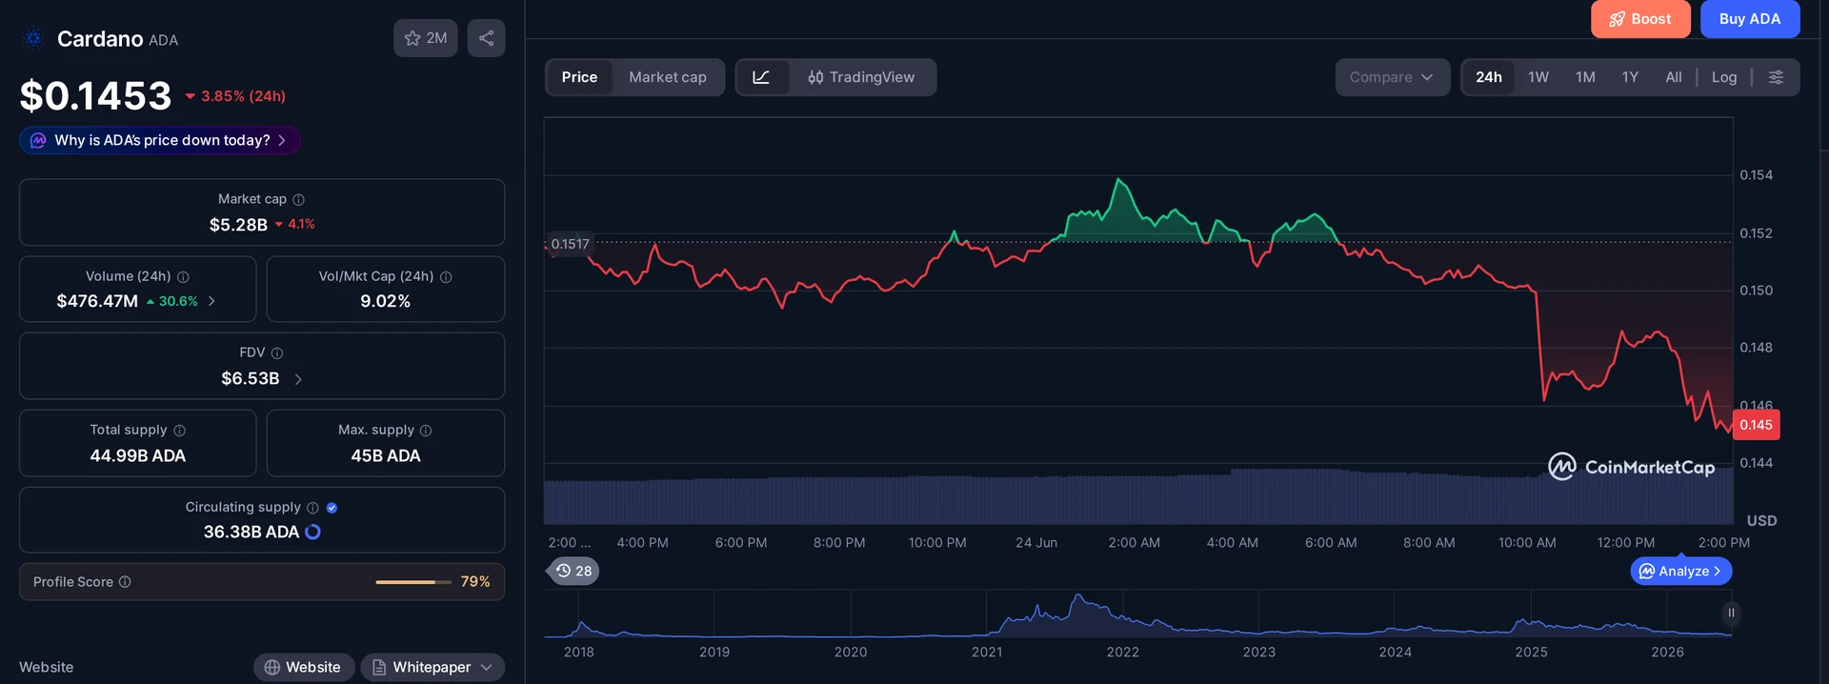Open the Compare dropdown

1392,77
